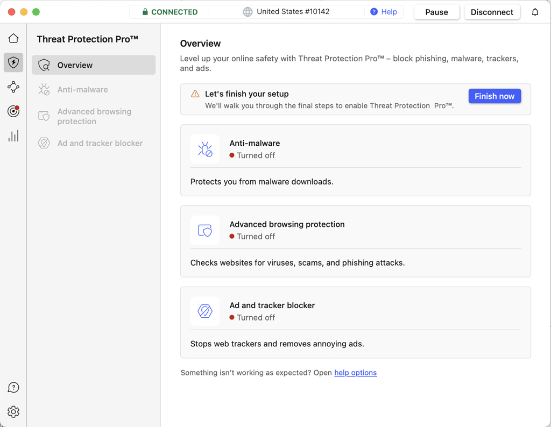The image size is (551, 427).
Task: Open the help options link
Action: click(355, 372)
